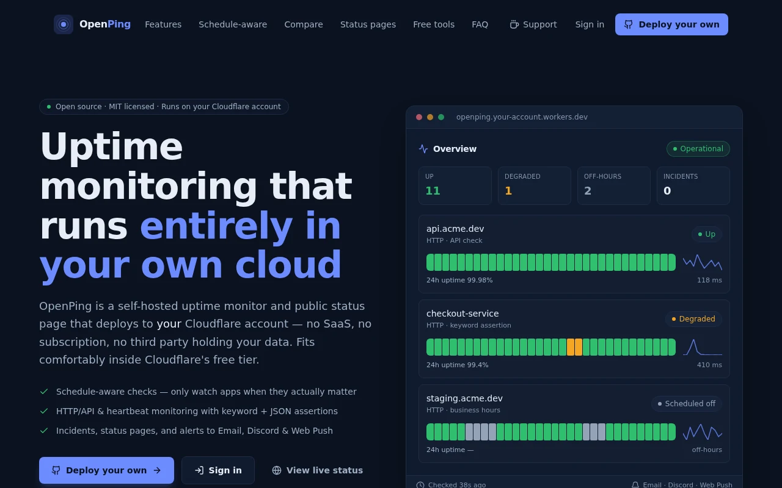The image size is (782, 488).
Task: Click the Sign in link in the header
Action: point(590,24)
